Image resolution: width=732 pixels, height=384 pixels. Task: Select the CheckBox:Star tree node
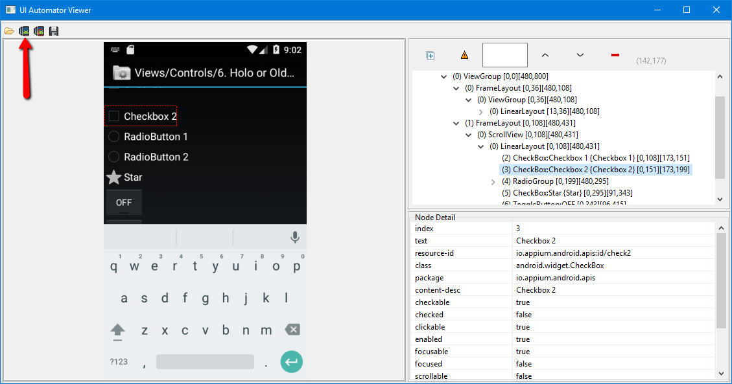tap(567, 193)
